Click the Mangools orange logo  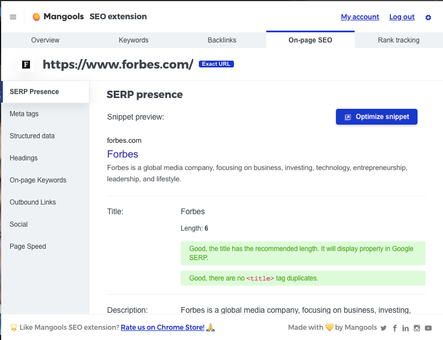coord(36,17)
